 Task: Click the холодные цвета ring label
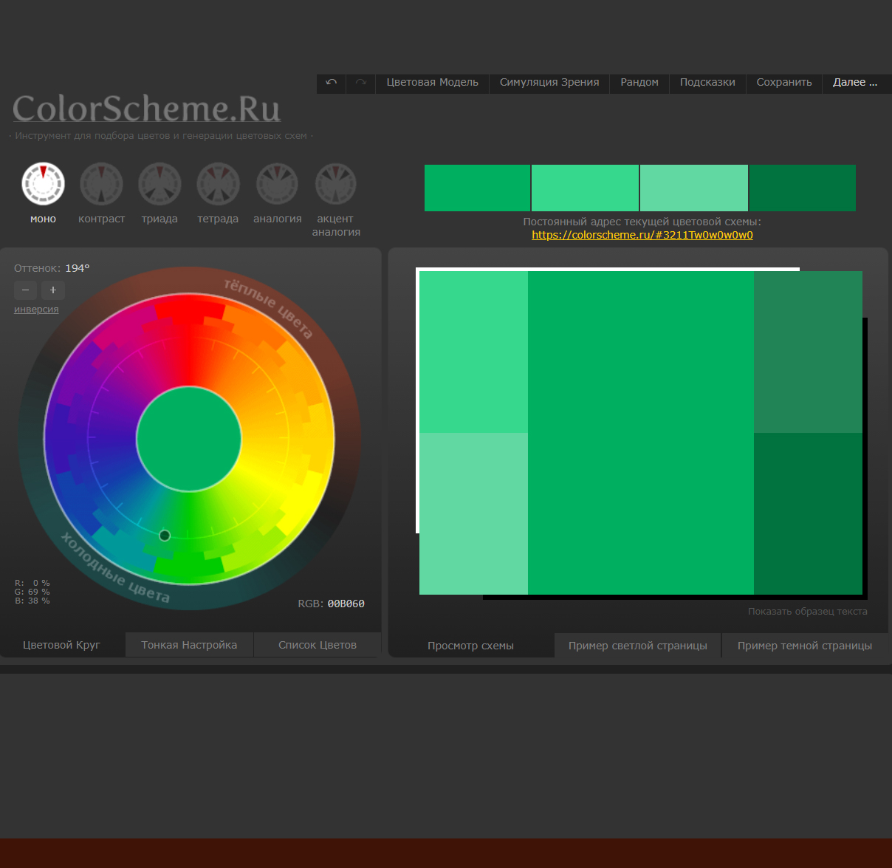coord(114,568)
